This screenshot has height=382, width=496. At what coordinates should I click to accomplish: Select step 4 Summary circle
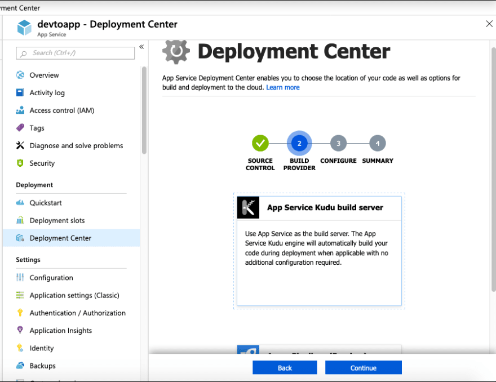(x=378, y=143)
